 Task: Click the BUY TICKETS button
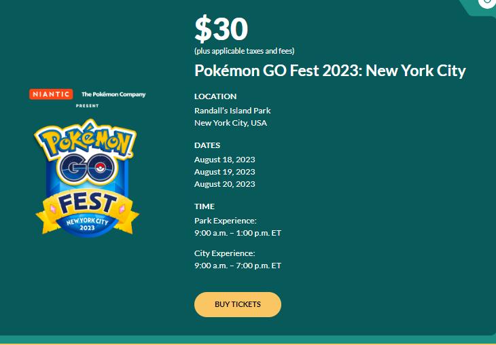point(238,304)
